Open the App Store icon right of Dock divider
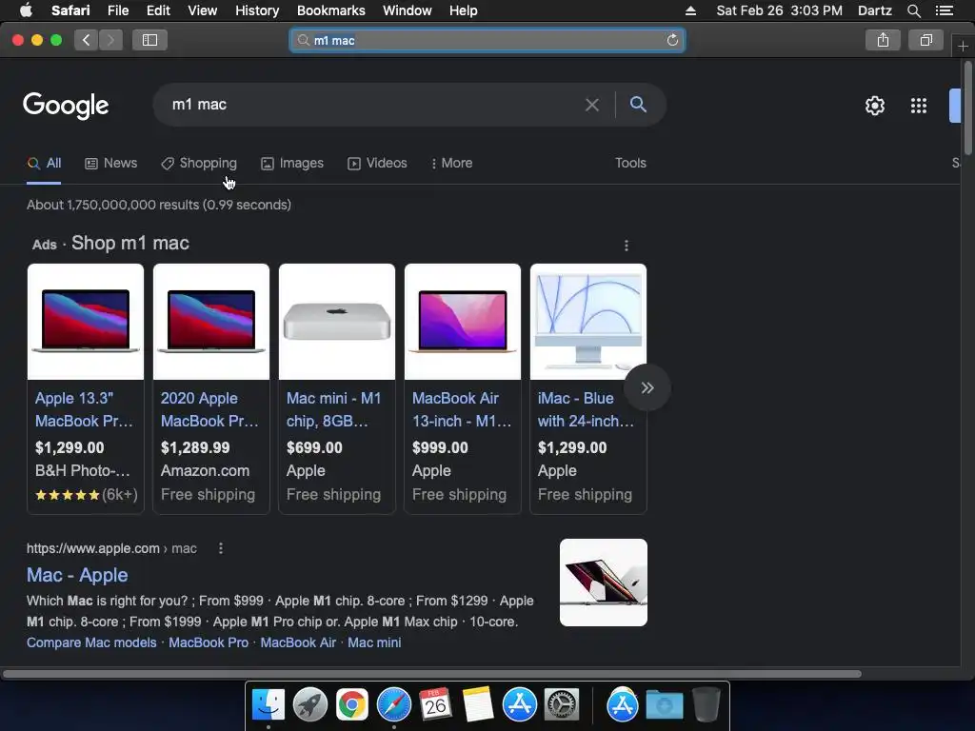975x731 pixels. click(x=623, y=705)
